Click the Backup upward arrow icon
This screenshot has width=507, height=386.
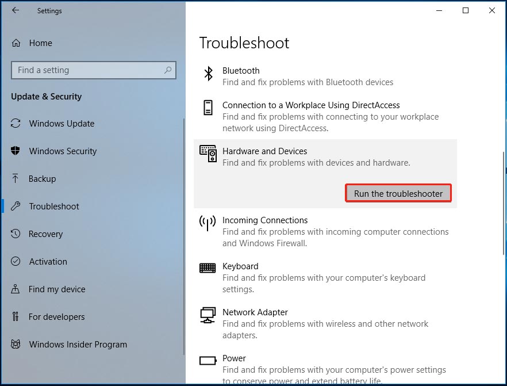coord(15,178)
